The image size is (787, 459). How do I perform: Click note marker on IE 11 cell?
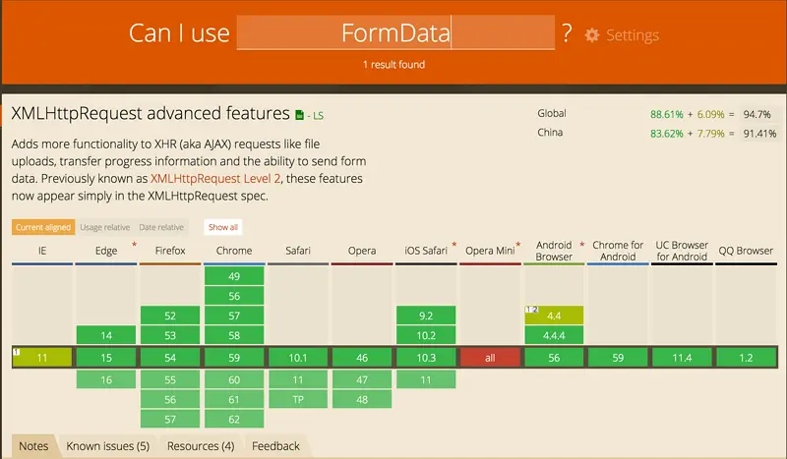[x=16, y=352]
